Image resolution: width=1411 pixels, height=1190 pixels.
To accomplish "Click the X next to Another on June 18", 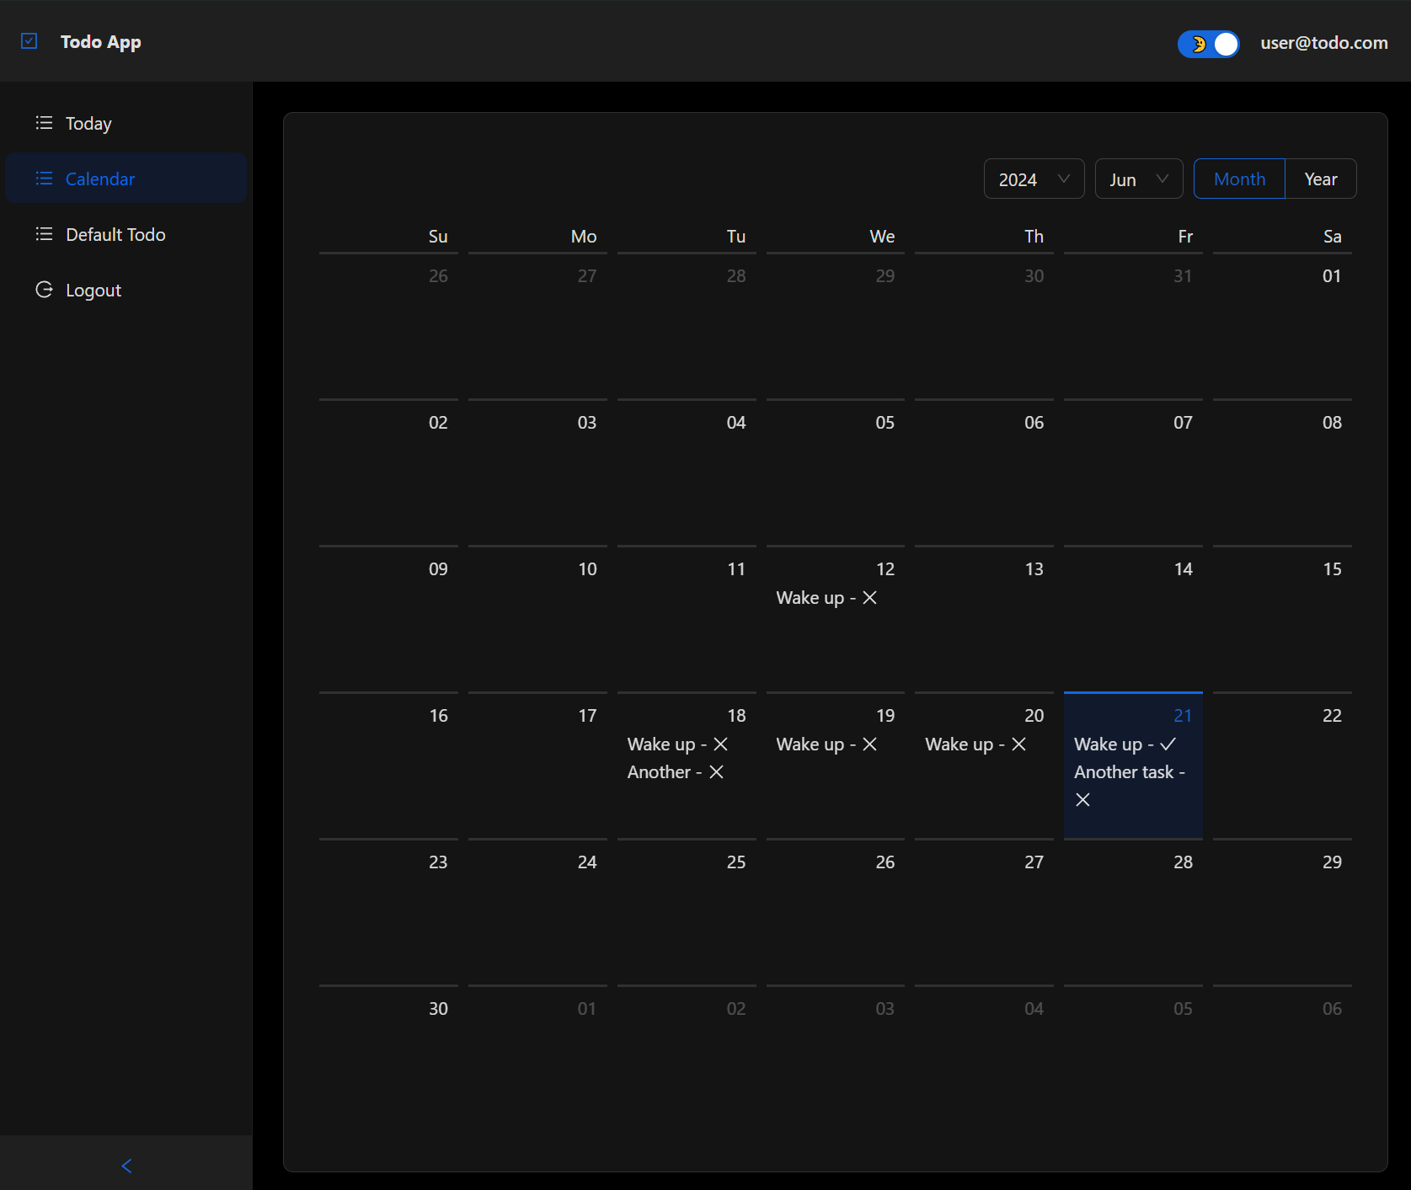I will [717, 771].
